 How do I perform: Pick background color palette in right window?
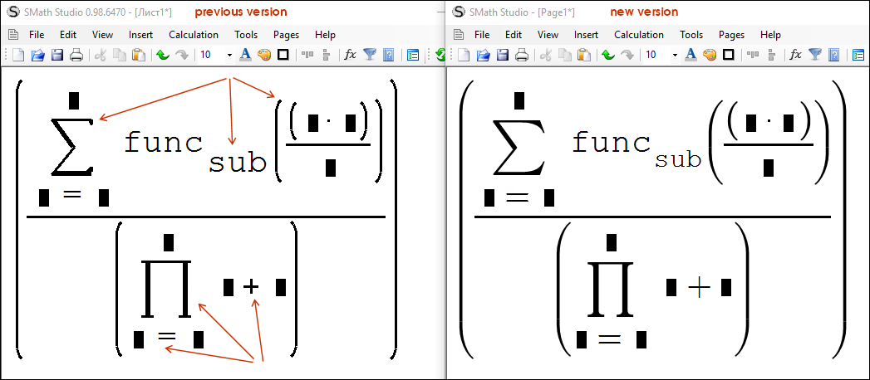point(710,55)
